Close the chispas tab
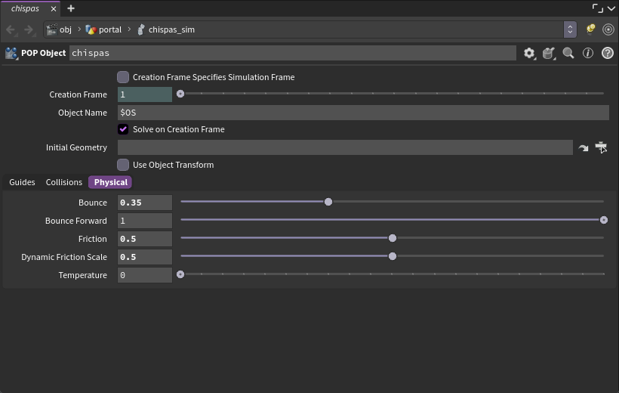 pyautogui.click(x=54, y=9)
